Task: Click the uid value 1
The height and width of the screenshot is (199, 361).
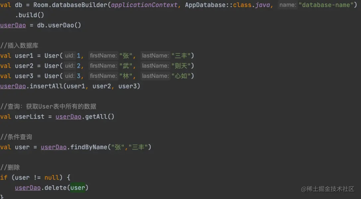Action: point(79,56)
